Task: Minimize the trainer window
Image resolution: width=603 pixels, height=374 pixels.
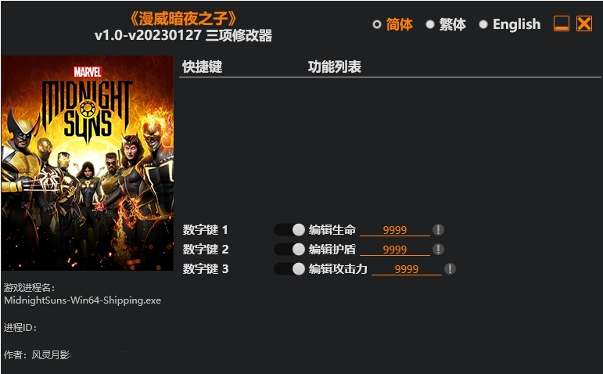Action: point(561,23)
